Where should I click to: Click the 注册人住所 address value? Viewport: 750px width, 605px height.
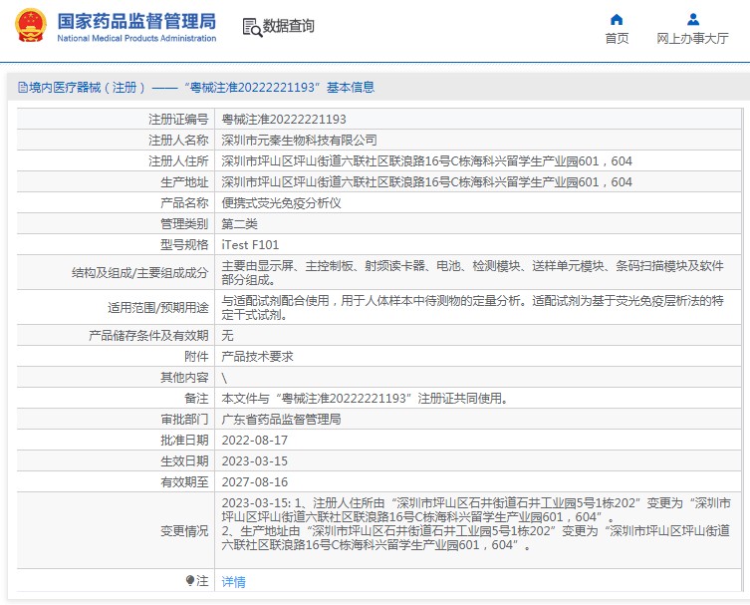426,161
